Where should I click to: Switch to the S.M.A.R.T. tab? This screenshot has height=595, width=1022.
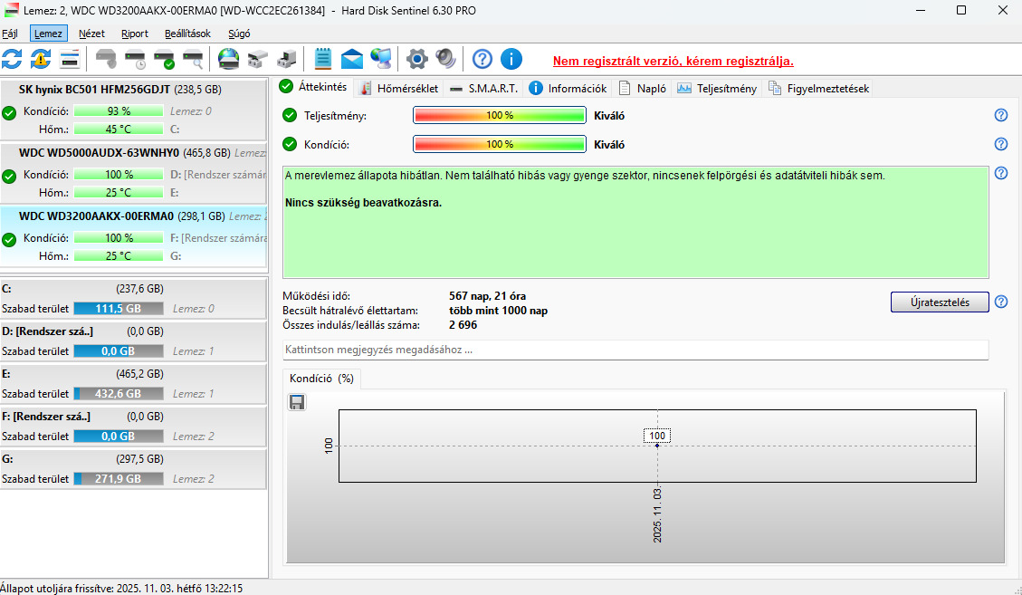coord(484,88)
